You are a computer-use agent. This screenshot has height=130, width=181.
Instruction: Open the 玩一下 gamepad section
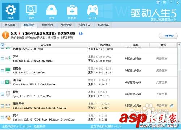93,12
